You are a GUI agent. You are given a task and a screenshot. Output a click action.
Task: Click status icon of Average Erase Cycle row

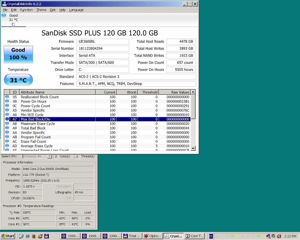pos(7,146)
